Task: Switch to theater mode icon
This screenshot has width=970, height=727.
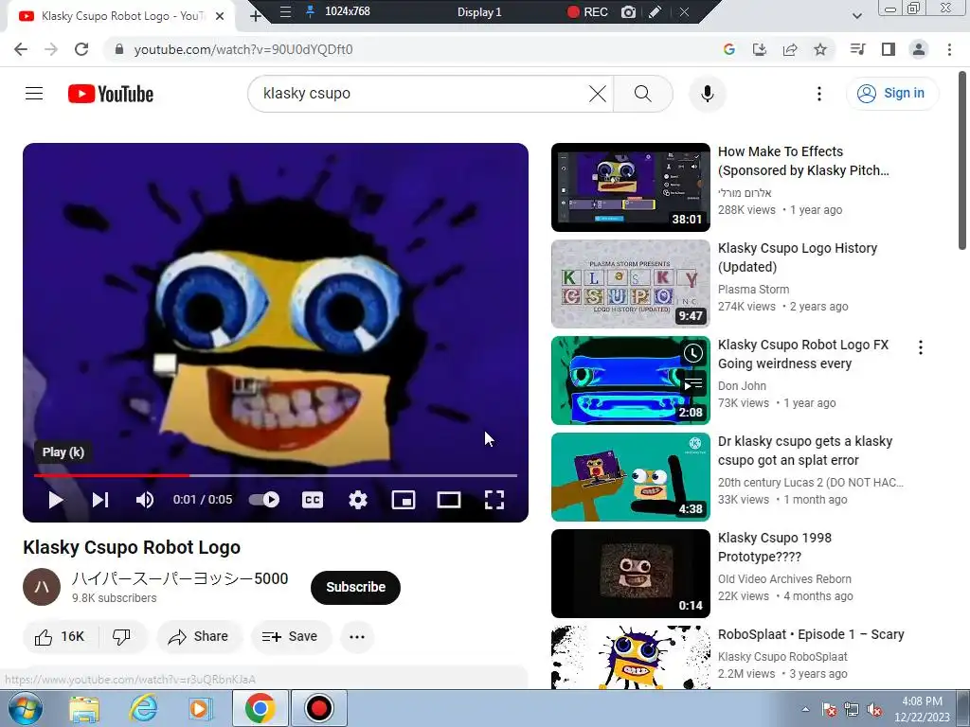Action: point(449,500)
